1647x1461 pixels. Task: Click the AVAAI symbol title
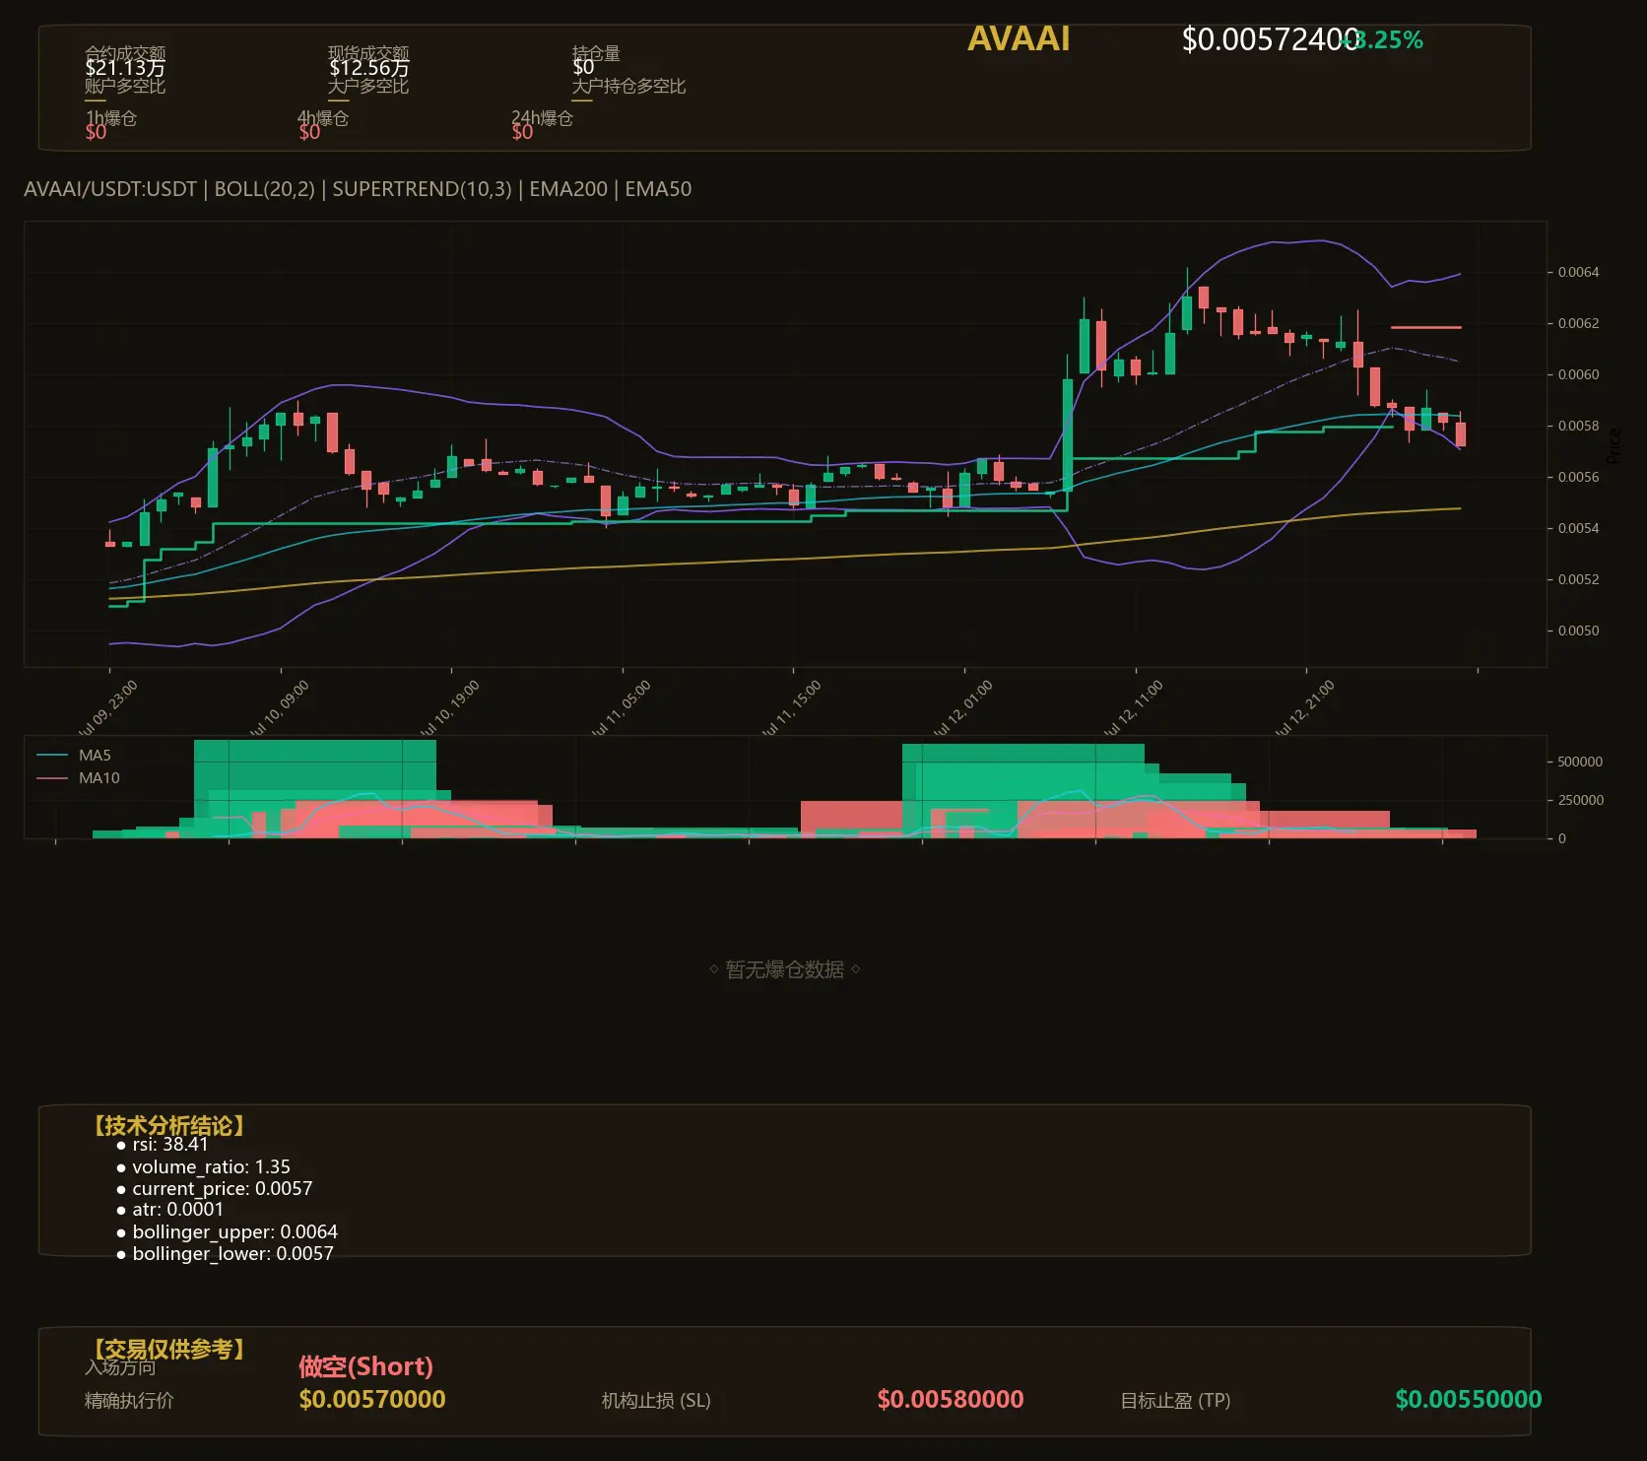[1019, 38]
